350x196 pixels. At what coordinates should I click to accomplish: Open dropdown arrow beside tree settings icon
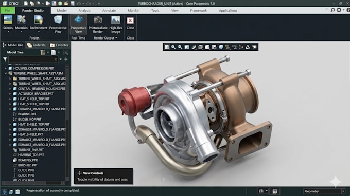tap(48, 52)
